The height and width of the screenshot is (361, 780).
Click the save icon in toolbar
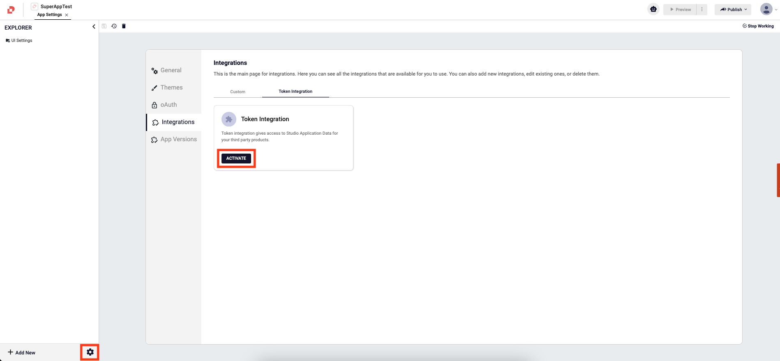104,26
